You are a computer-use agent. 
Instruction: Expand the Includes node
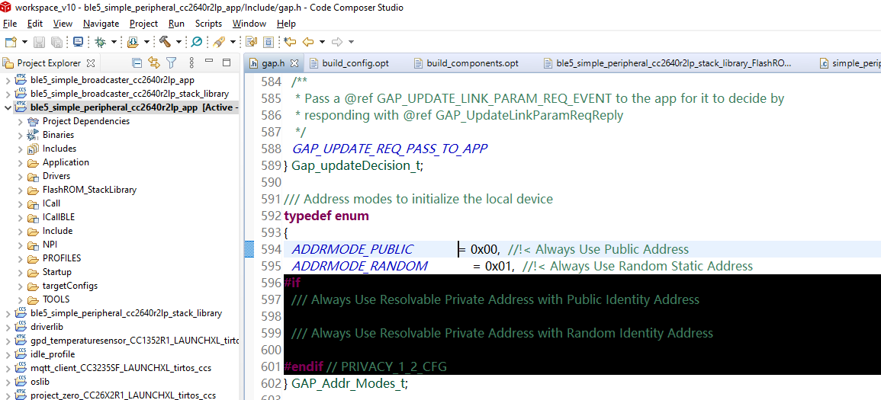21,149
